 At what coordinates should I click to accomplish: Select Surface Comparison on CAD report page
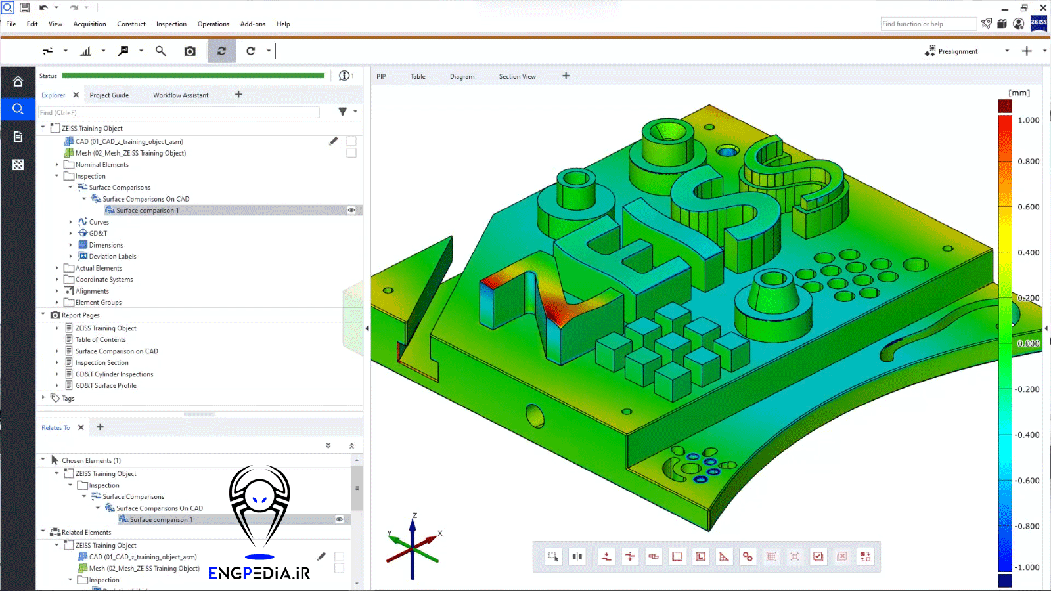coord(116,351)
